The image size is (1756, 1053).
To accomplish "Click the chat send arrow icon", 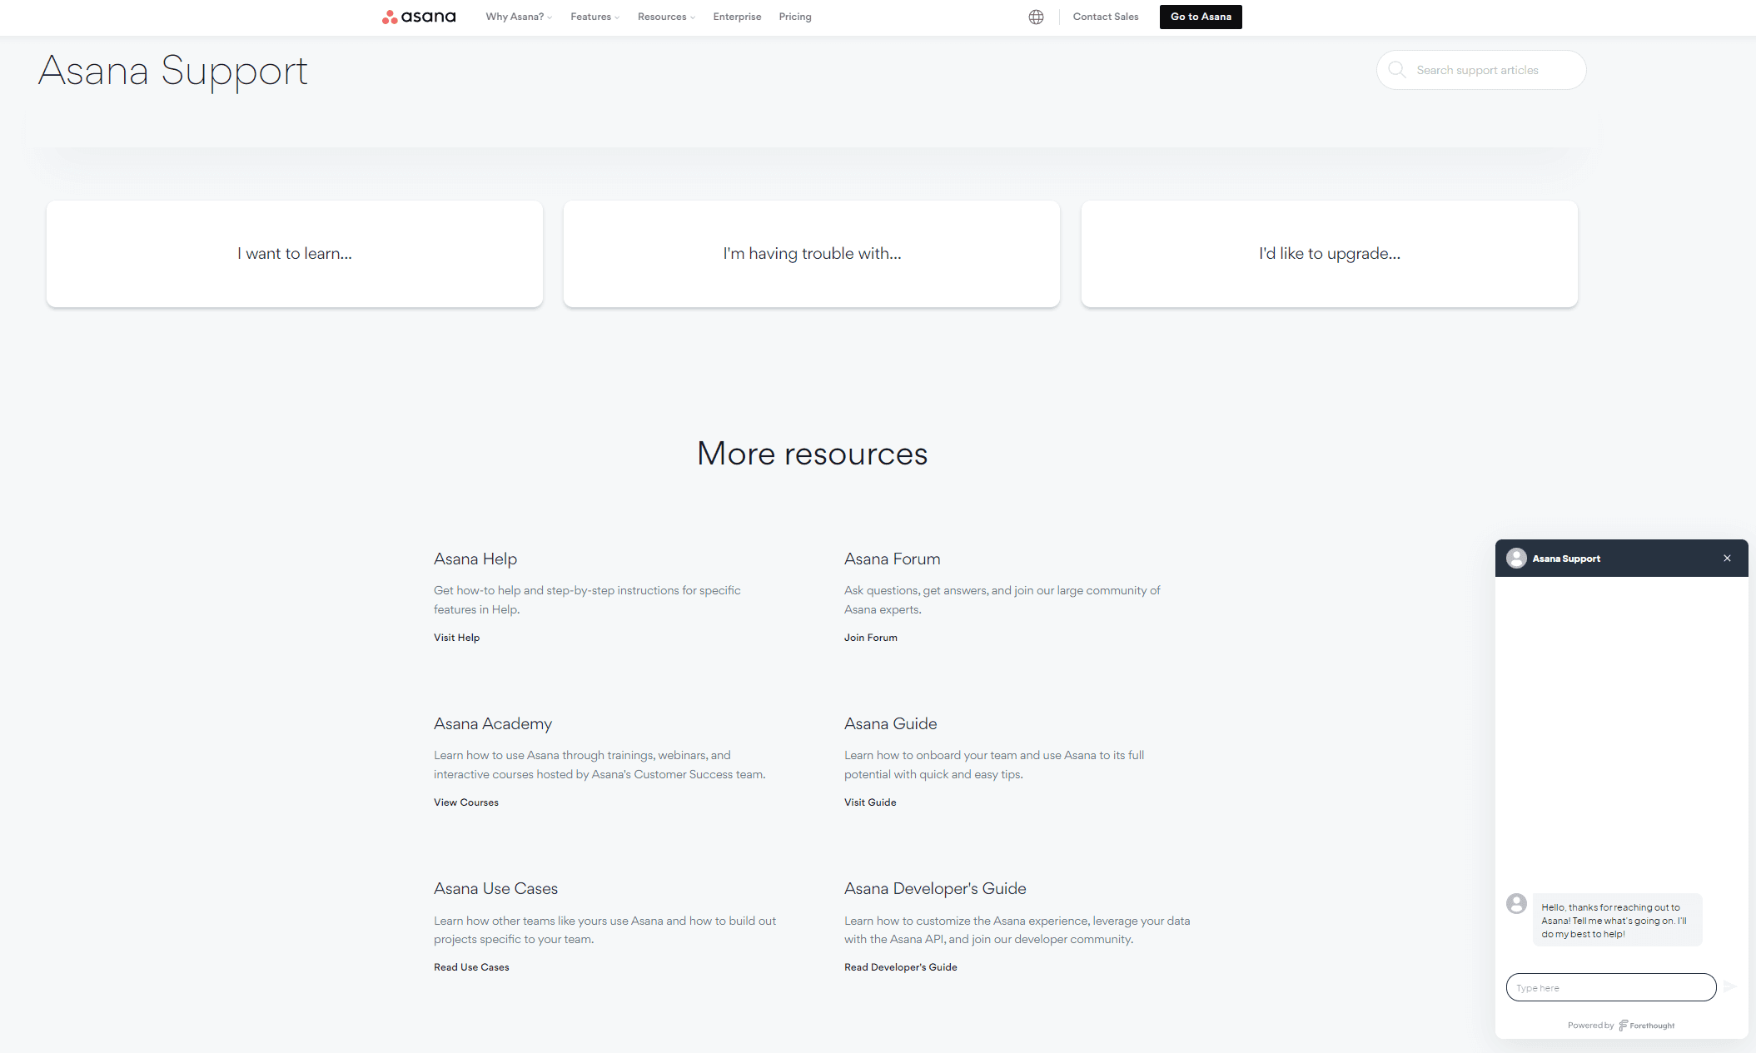I will [1730, 986].
